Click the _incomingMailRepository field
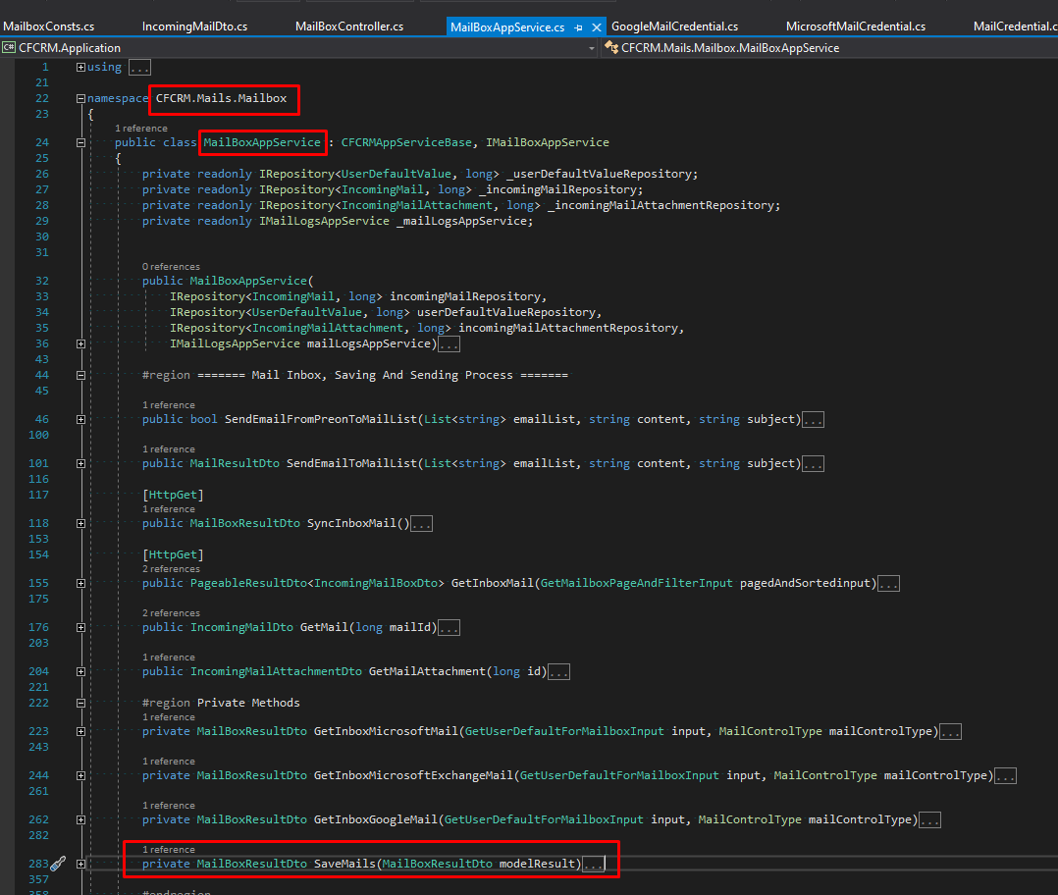 click(x=558, y=189)
